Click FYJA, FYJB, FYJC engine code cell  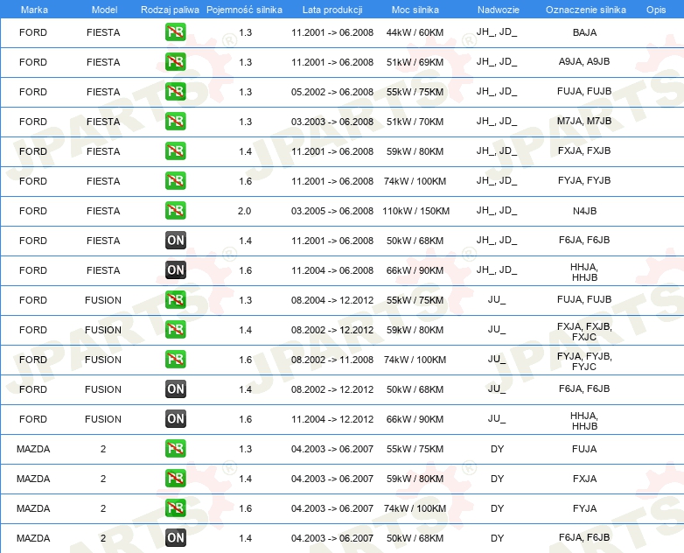click(x=584, y=361)
